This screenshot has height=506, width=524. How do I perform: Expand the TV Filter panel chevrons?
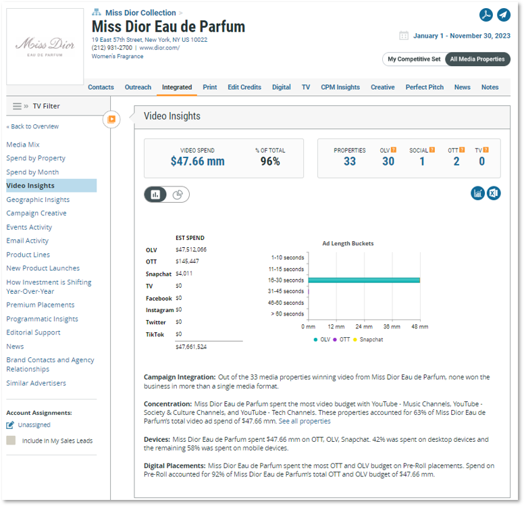(26, 106)
